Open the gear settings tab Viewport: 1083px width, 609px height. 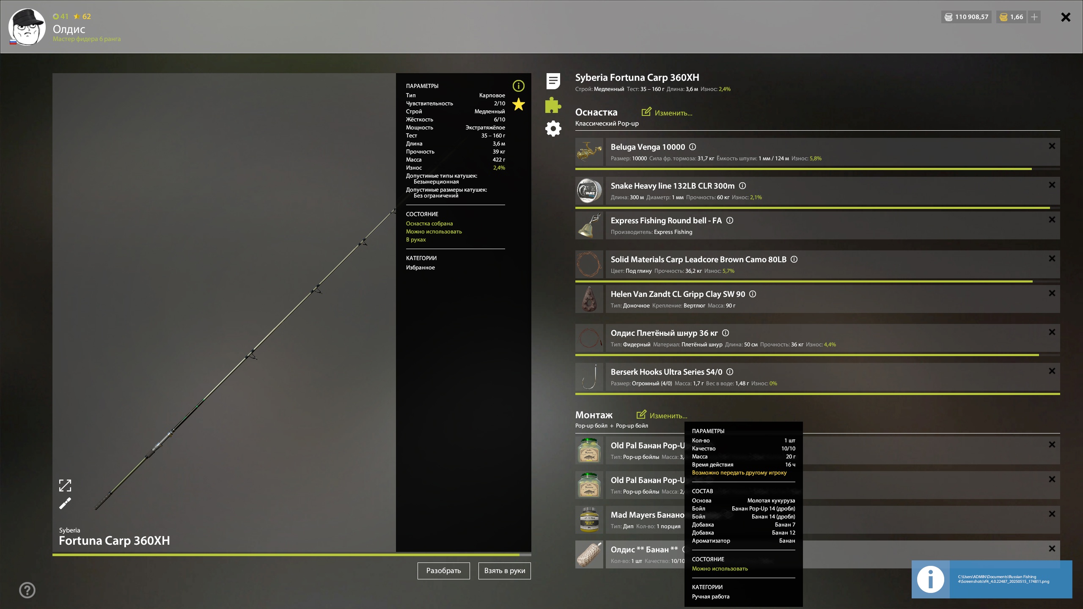[x=553, y=129]
